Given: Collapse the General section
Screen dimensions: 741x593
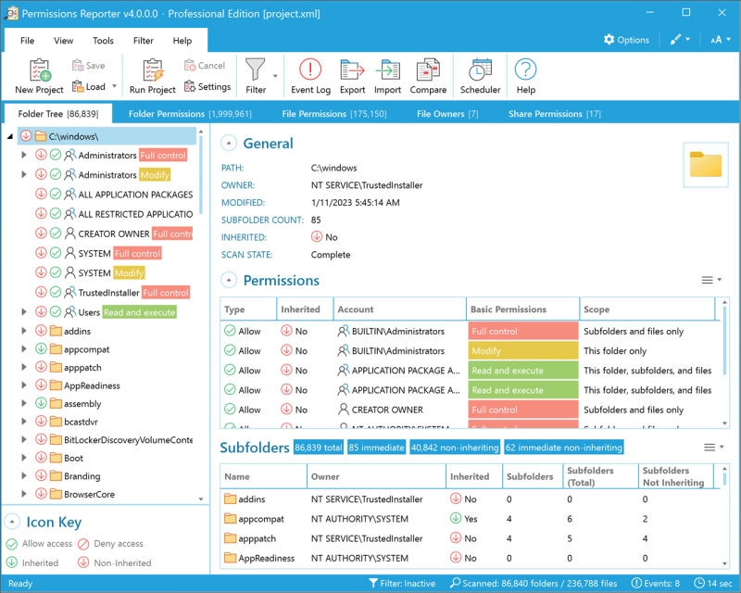Looking at the screenshot, I should click(x=228, y=144).
